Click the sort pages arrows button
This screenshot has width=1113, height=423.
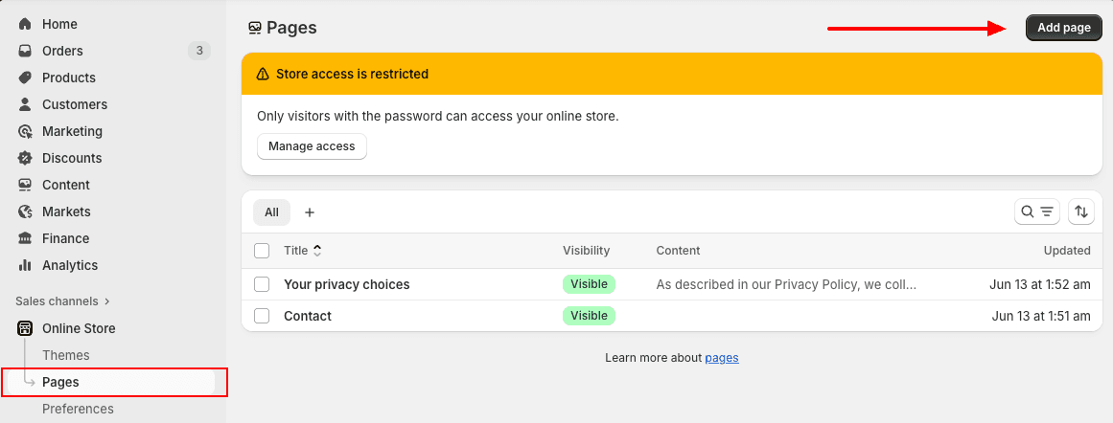[1081, 212]
